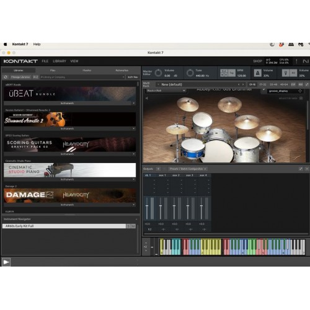
Task: Toggle A-Z library sorting
Action: click(x=35, y=77)
